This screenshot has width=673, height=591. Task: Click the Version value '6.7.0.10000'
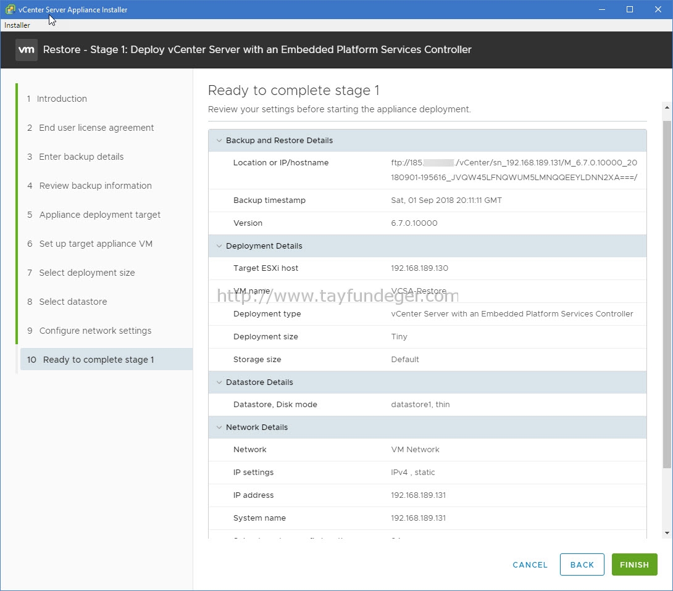(414, 223)
